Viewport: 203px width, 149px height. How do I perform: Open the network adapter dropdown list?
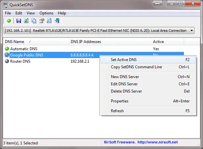[191, 31]
